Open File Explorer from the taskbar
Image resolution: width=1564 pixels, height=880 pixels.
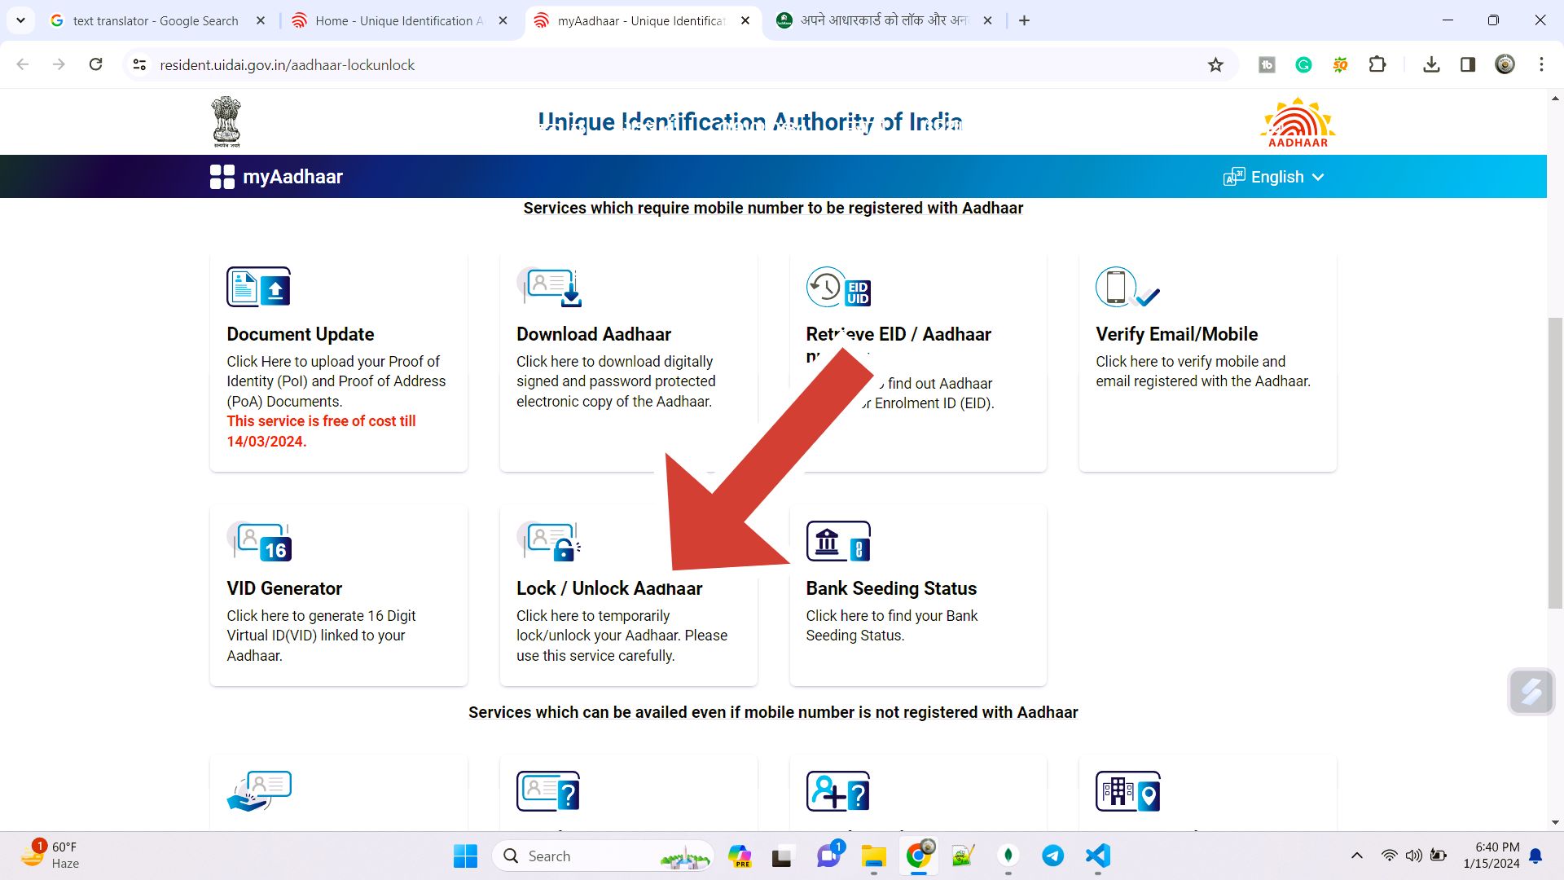(x=873, y=856)
